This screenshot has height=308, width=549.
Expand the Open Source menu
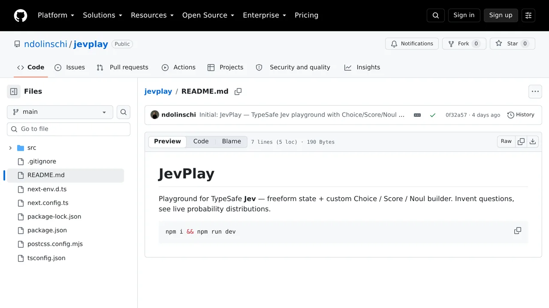(208, 15)
